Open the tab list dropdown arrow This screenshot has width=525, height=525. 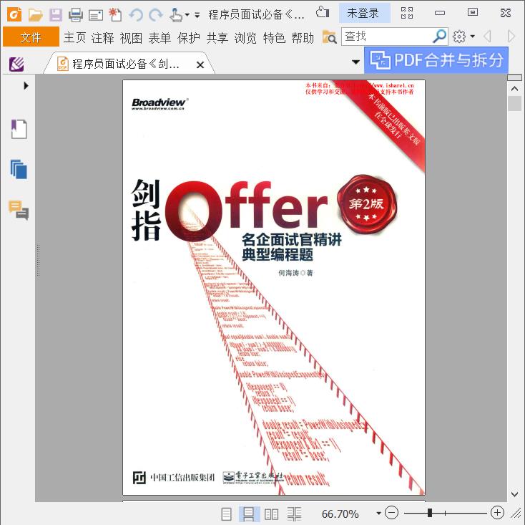point(355,62)
